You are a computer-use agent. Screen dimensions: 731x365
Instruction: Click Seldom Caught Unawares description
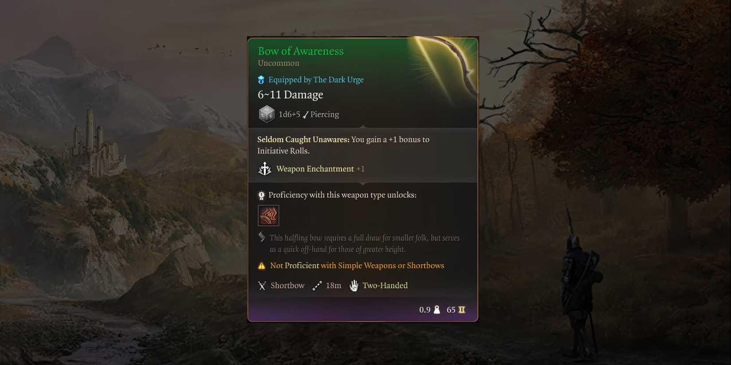point(343,145)
